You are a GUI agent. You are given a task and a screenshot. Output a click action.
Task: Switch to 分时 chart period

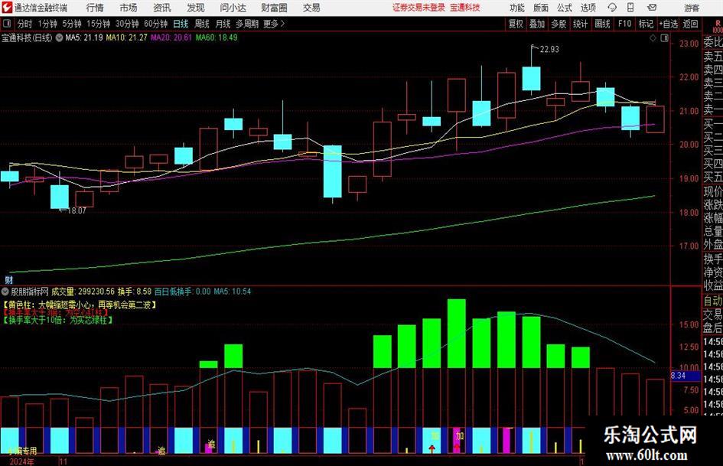pos(24,24)
